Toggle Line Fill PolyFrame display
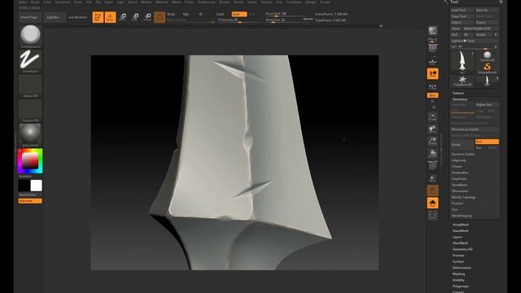Screen dimensions: 521x293 (x=432, y=165)
